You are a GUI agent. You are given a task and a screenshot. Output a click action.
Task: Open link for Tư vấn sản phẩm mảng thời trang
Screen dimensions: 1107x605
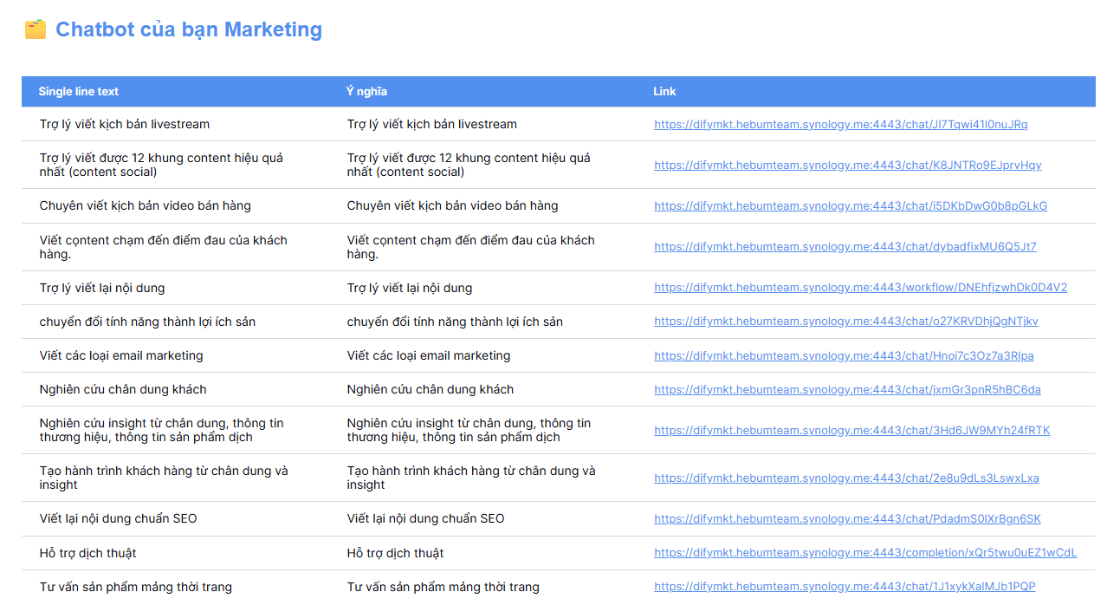click(845, 587)
